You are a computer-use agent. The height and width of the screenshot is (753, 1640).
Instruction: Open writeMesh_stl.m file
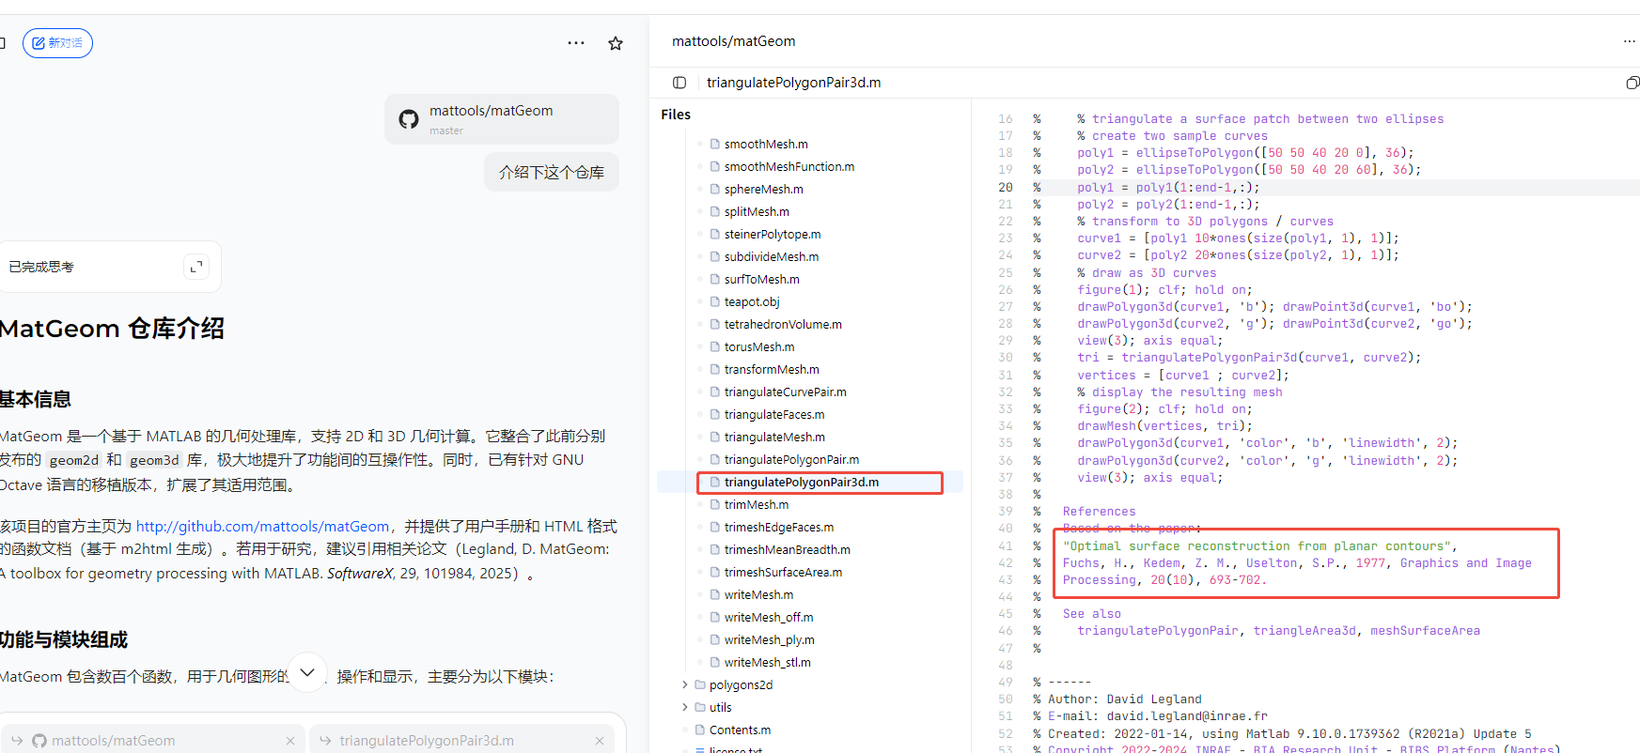point(768,662)
